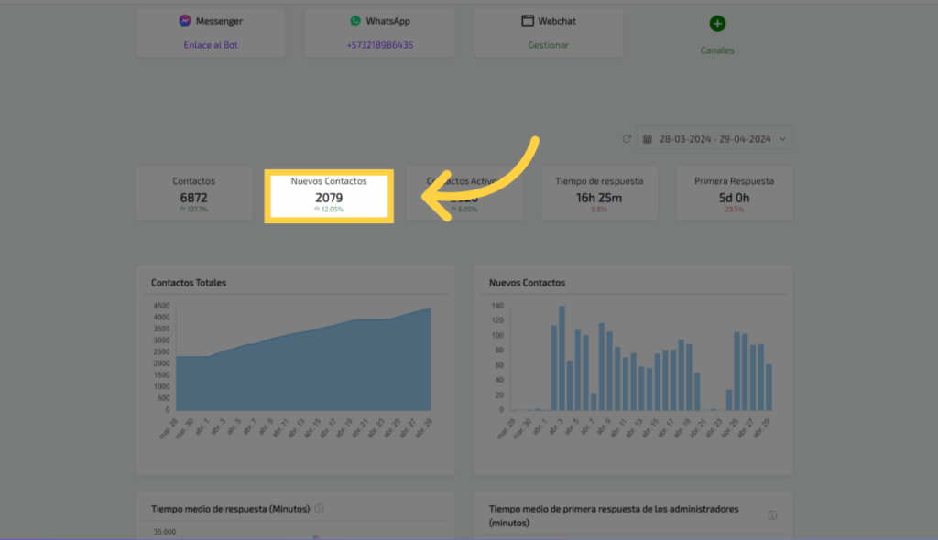Click the WhatsApp channel icon

355,20
